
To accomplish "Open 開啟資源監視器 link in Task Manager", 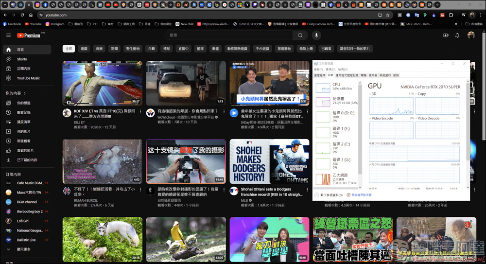I will [x=359, y=195].
